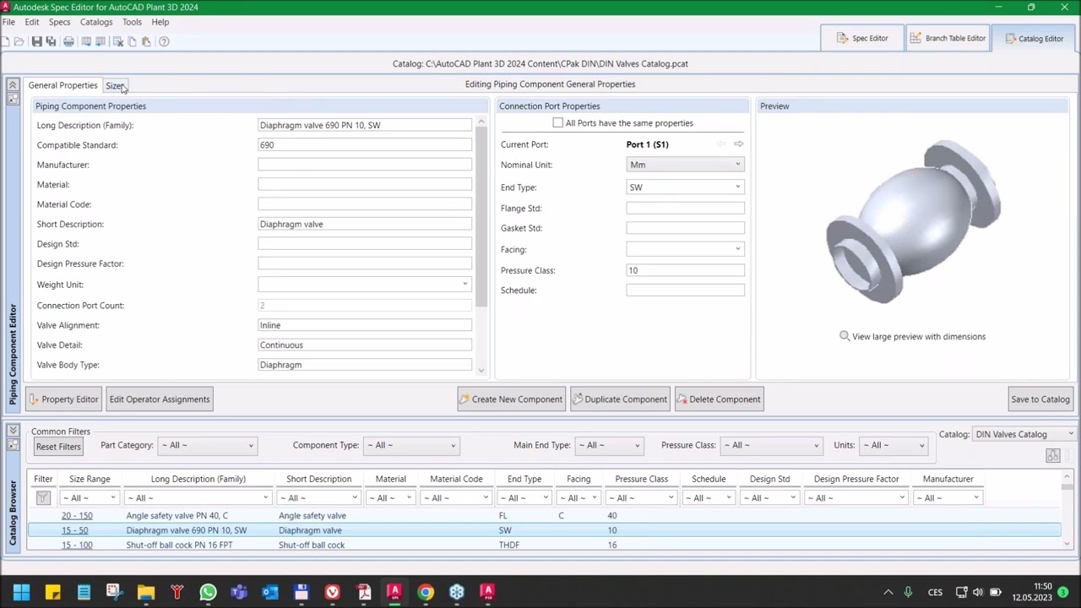Show hidden system tray icons

pos(888,592)
